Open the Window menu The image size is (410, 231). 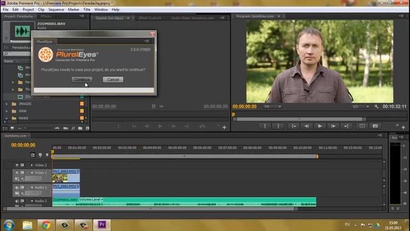click(101, 10)
